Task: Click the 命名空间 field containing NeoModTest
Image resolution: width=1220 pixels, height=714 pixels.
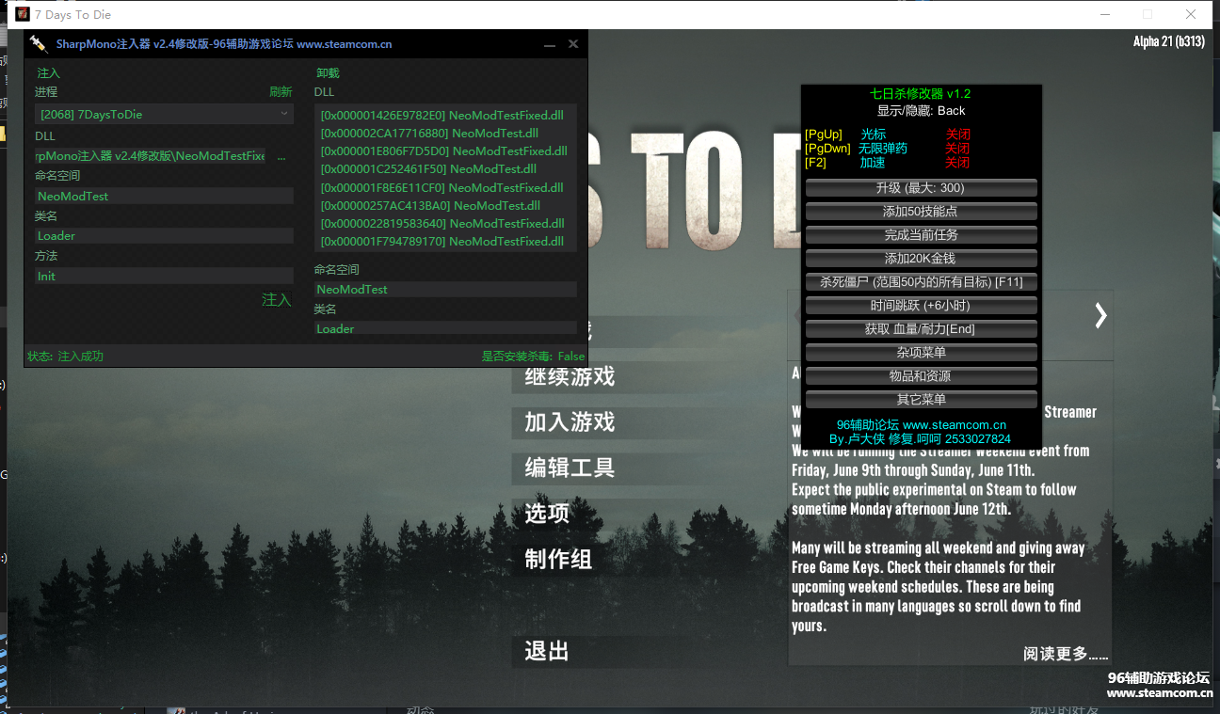Action: [x=164, y=196]
